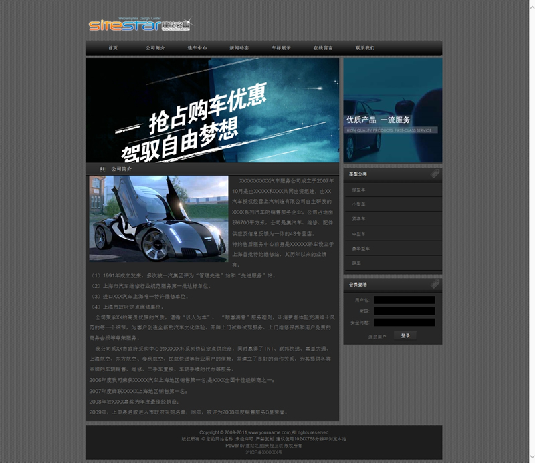Go to 公司简介 in the navigation bar
535x463 pixels.
(x=155, y=48)
